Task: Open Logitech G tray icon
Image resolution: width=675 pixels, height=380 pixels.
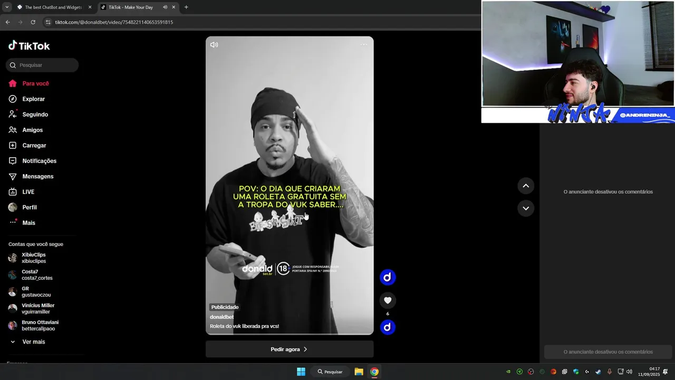Action: [x=587, y=372]
